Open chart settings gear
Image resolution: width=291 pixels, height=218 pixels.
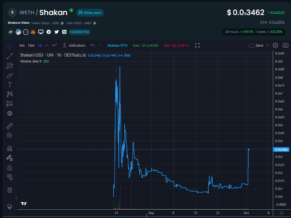pyautogui.click(x=275, y=45)
